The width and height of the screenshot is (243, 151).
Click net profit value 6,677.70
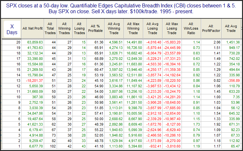click(36, 146)
